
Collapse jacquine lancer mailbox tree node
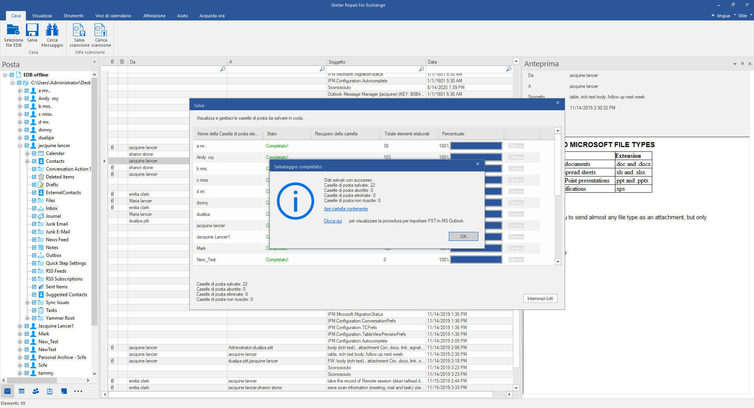point(20,146)
